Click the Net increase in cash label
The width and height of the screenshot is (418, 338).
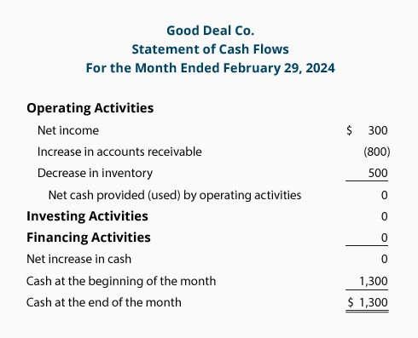tap(78, 259)
